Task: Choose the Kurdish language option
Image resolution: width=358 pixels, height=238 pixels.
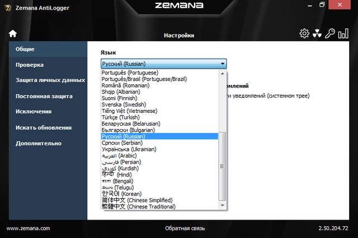Action: pos(159,168)
